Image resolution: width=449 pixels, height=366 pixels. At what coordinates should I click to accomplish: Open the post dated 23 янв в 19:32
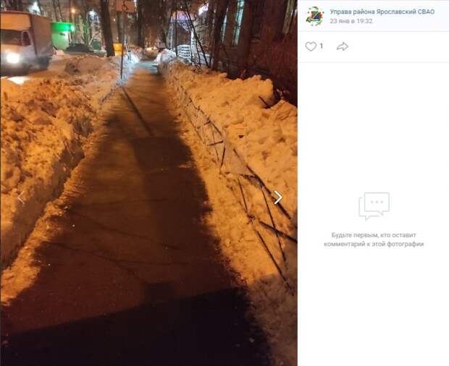[351, 21]
